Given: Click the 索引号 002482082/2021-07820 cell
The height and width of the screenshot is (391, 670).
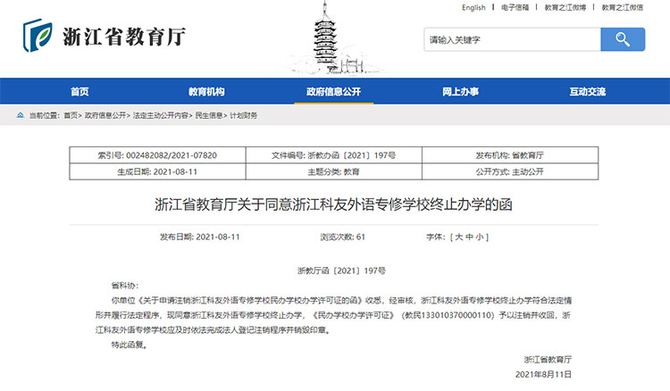Looking at the screenshot, I should tap(157, 155).
